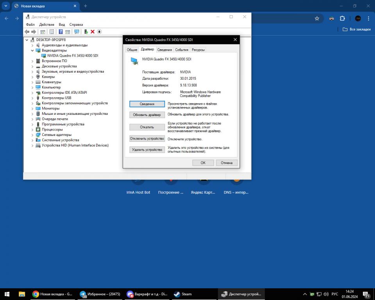Confirm with the OK button
The image size is (375, 300).
[x=203, y=162]
